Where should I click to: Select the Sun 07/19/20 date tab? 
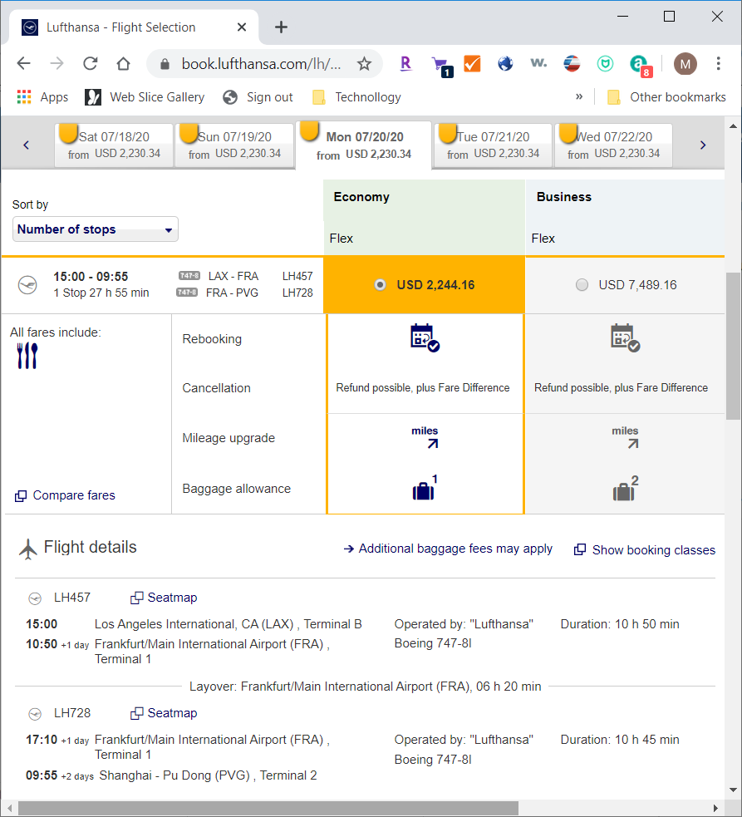pyautogui.click(x=234, y=145)
